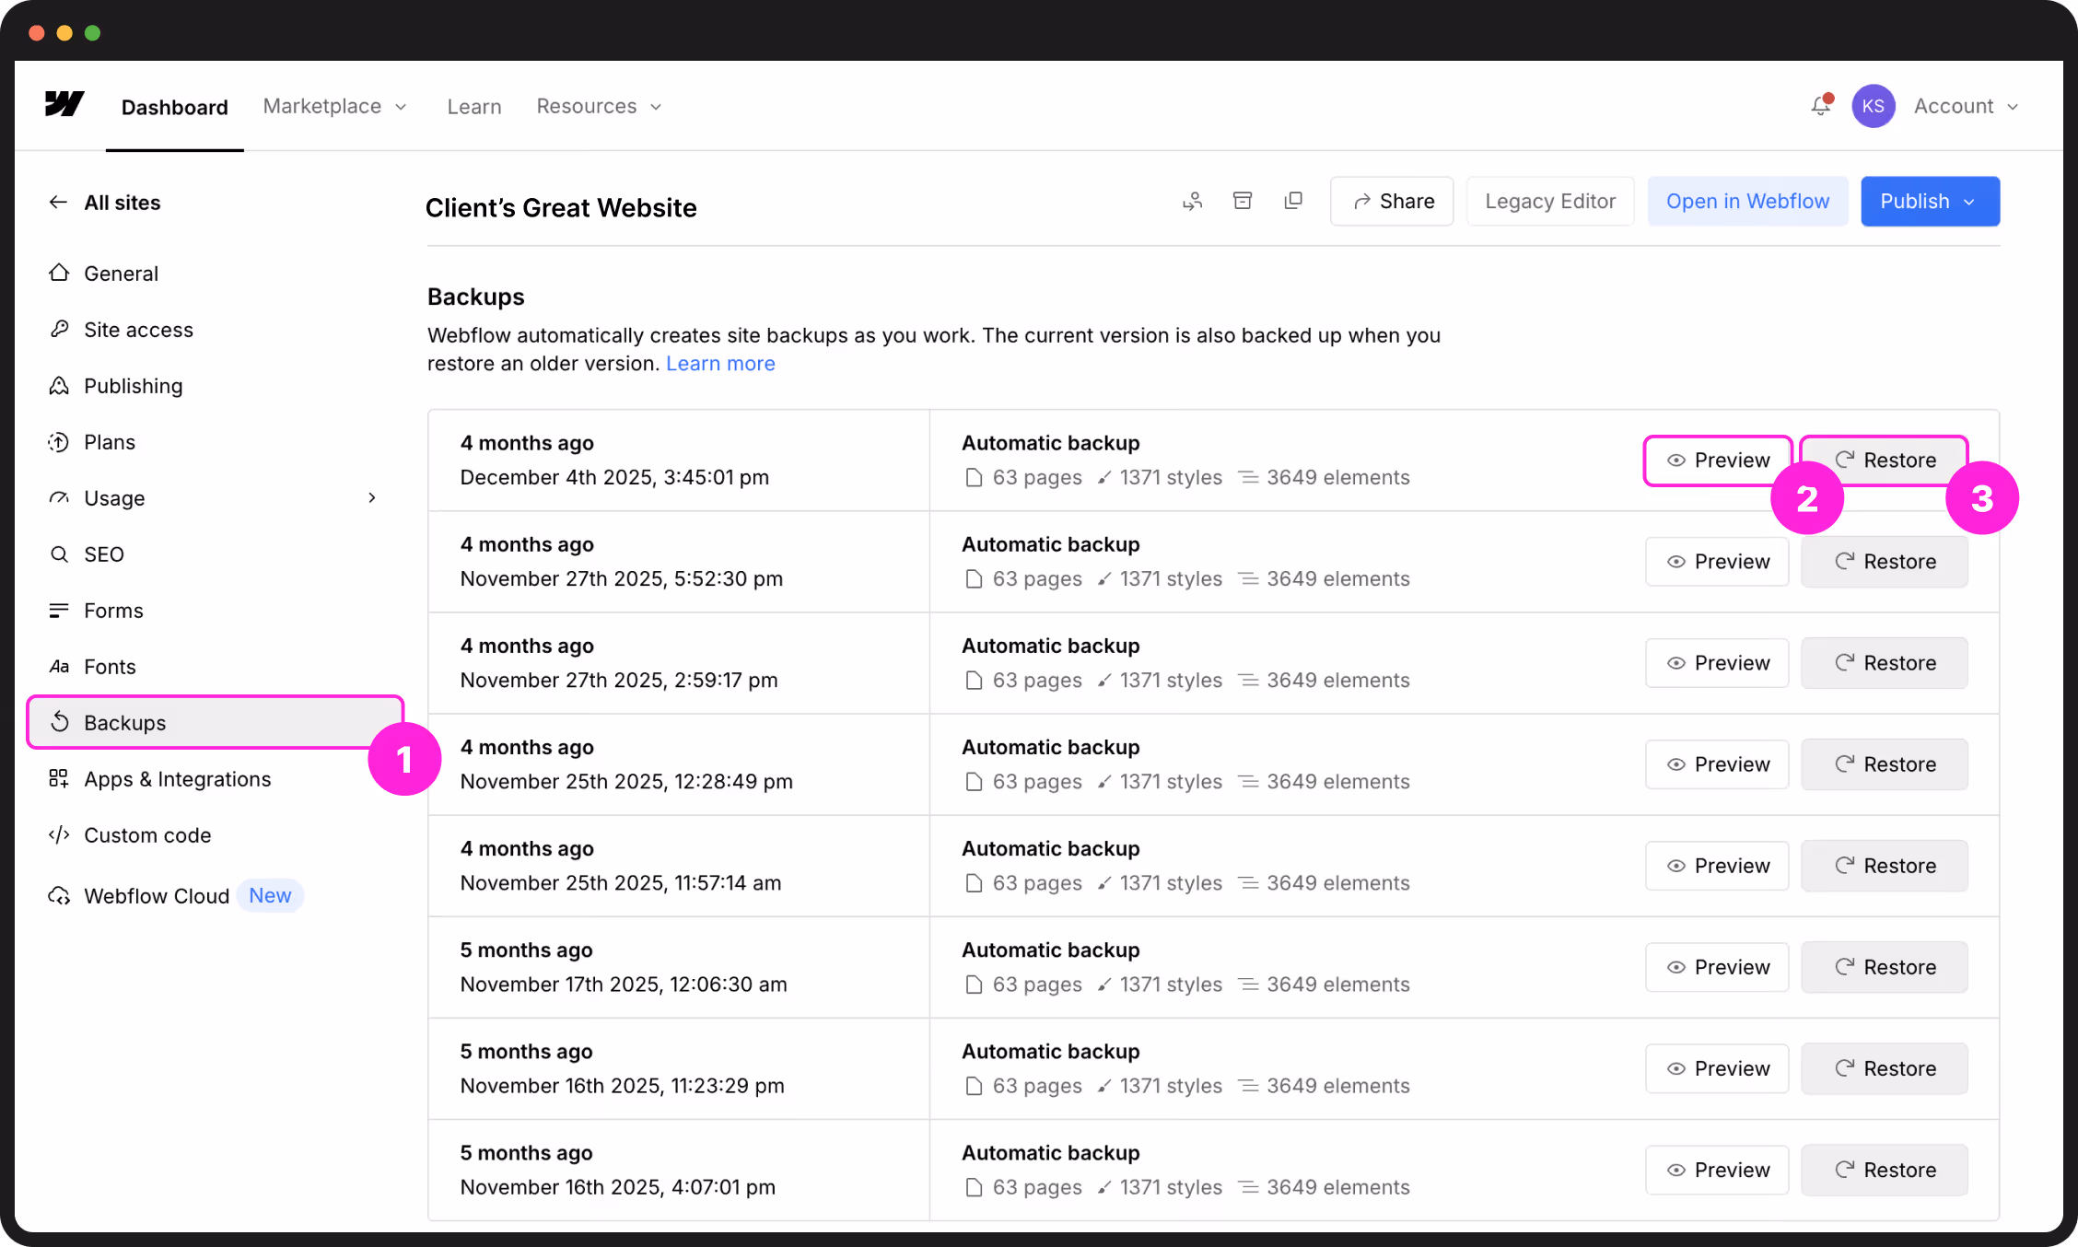Open the Site access section
This screenshot has width=2078, height=1247.
138,330
